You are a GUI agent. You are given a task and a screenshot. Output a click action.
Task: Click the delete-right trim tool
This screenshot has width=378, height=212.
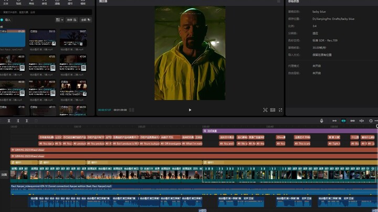pyautogui.click(x=27, y=121)
